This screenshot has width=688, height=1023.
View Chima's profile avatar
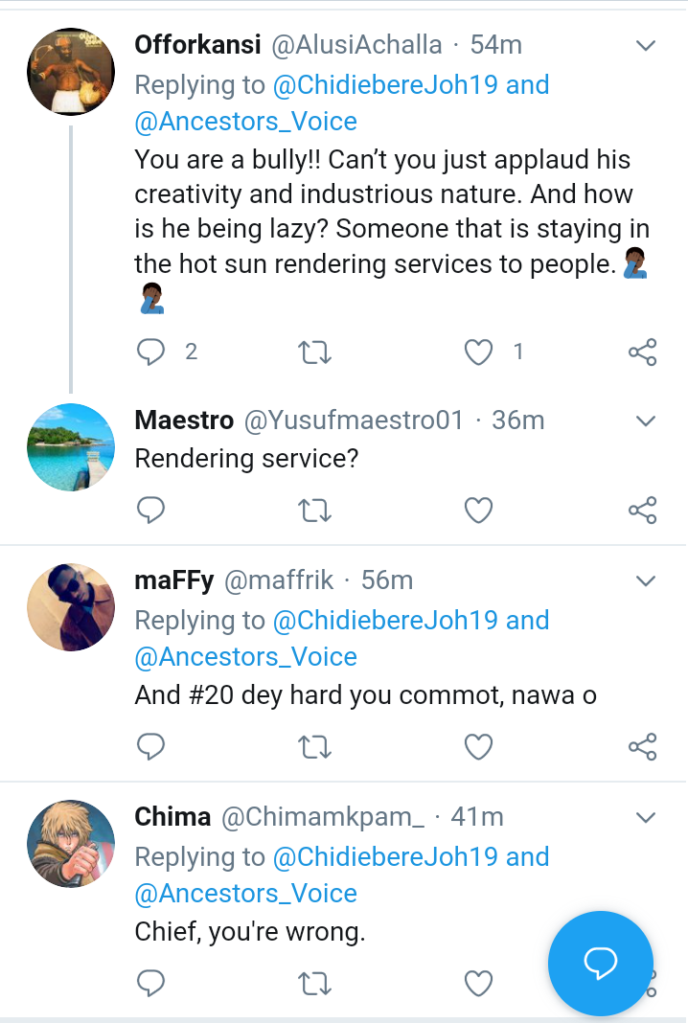pyautogui.click(x=71, y=844)
